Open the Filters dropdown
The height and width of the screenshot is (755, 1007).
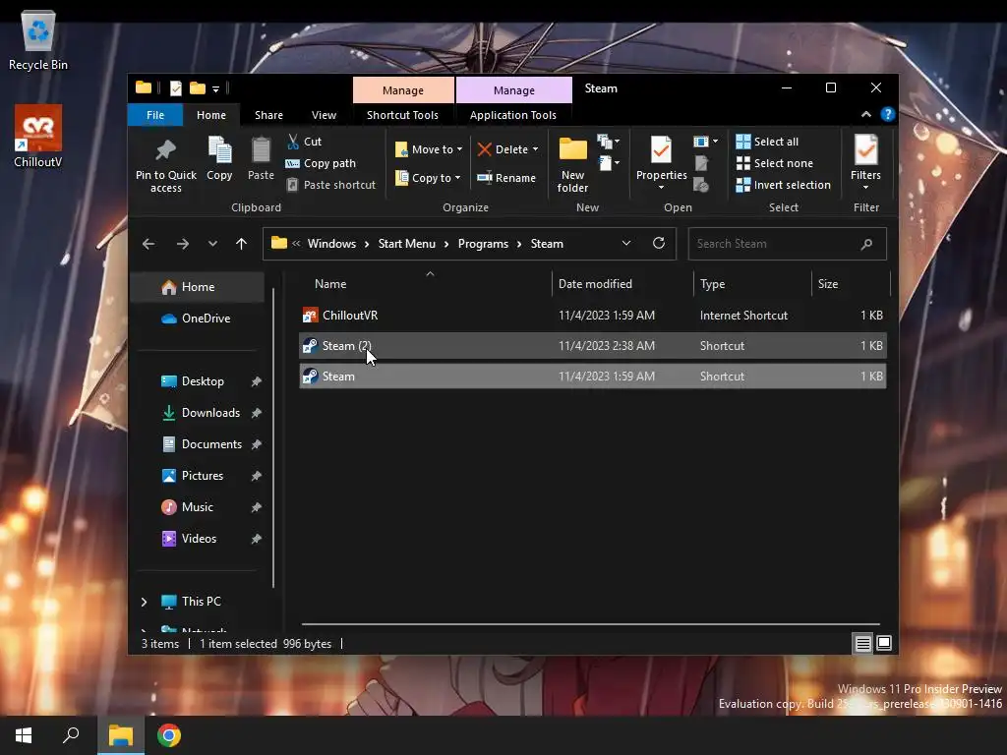click(x=865, y=163)
